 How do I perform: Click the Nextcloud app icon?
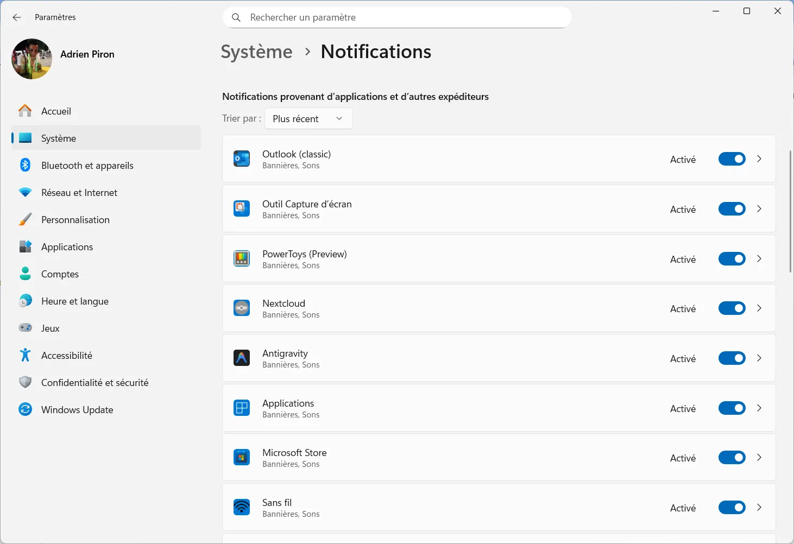(x=241, y=308)
